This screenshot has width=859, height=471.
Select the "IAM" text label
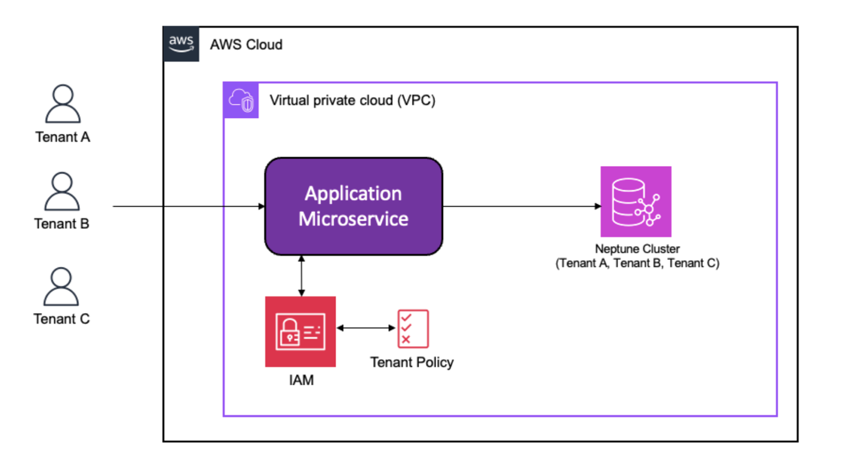(301, 380)
